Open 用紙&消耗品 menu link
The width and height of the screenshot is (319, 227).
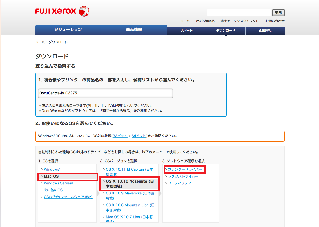pyautogui.click(x=205, y=21)
